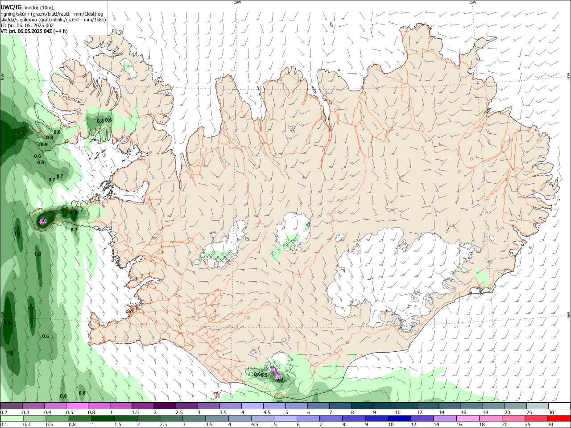Select the bright red swatch labeled 30 in lower legend

pos(559,418)
